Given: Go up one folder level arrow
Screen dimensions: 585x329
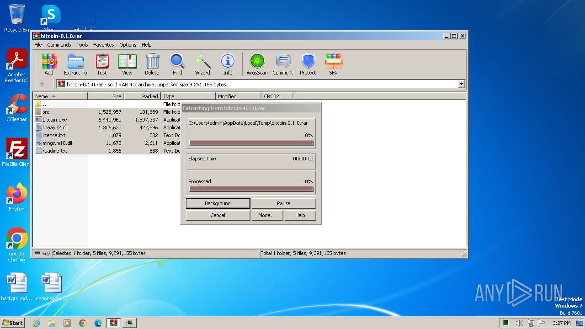Looking at the screenshot, I should [42, 84].
